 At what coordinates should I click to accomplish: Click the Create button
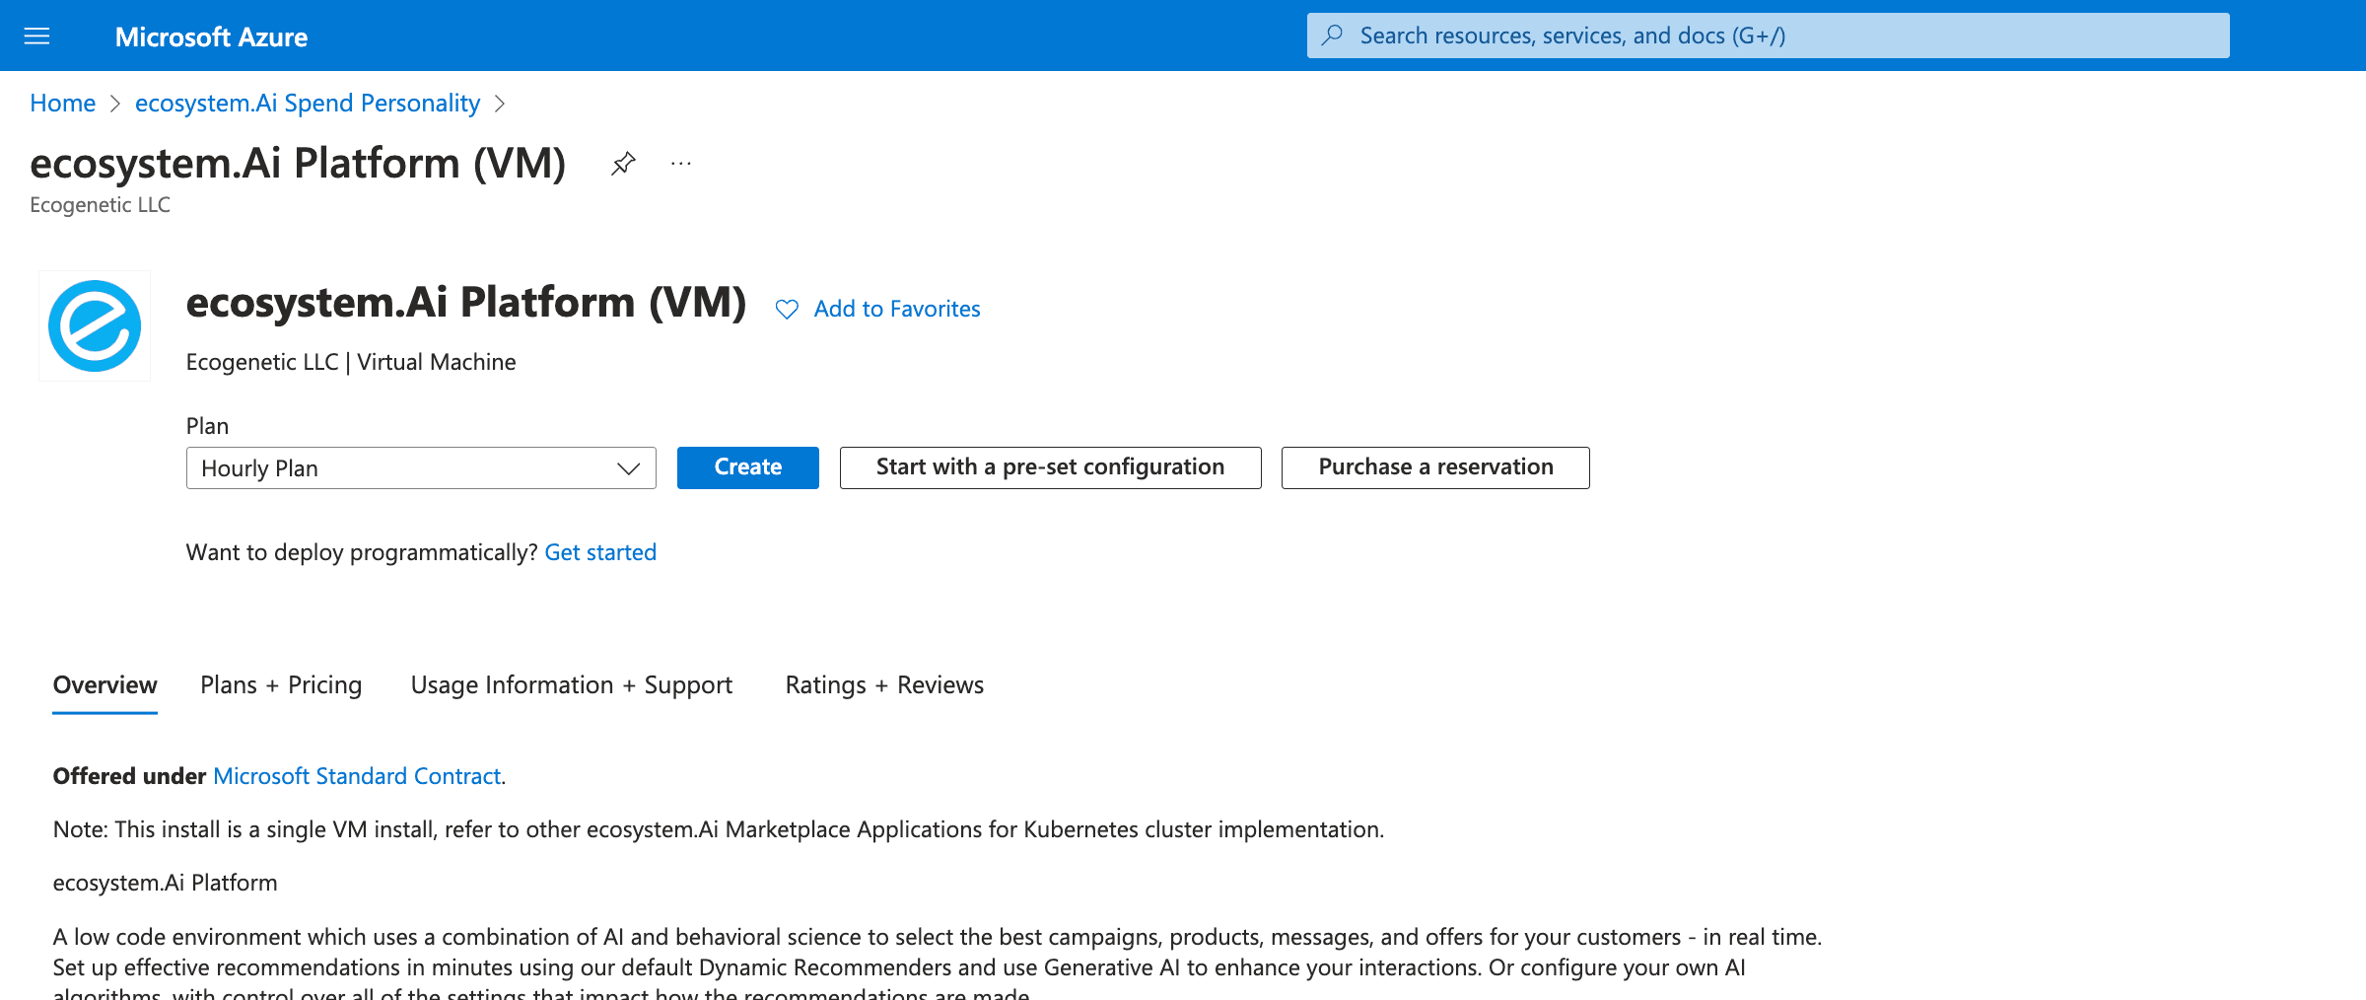(748, 467)
